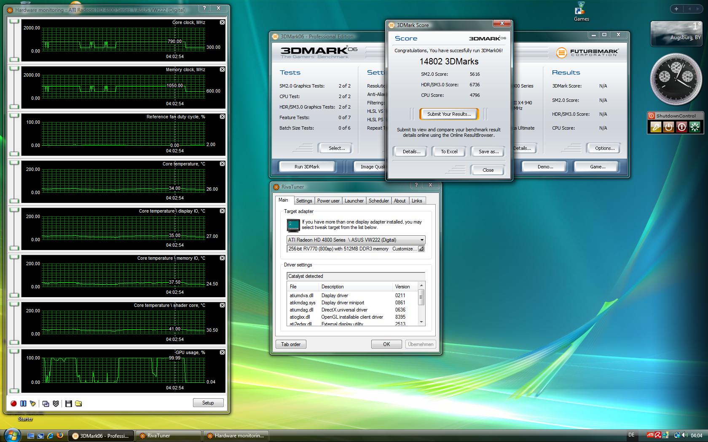Click the DE language indicator in the taskbar

[x=631, y=435]
